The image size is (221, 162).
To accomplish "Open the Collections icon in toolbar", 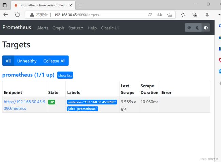I will tap(195, 15).
